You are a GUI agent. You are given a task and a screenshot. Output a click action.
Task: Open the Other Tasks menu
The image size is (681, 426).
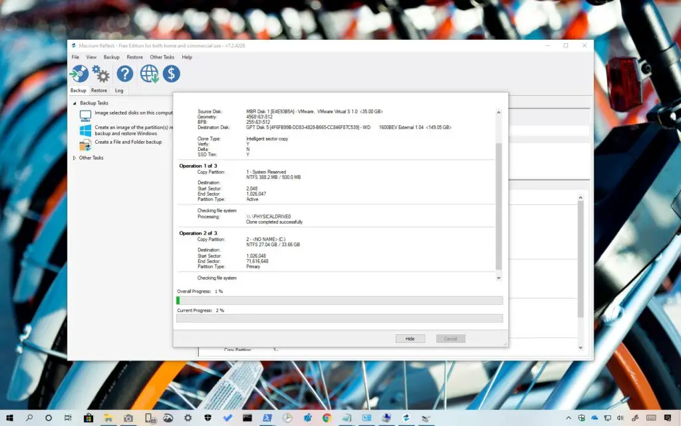coord(162,57)
